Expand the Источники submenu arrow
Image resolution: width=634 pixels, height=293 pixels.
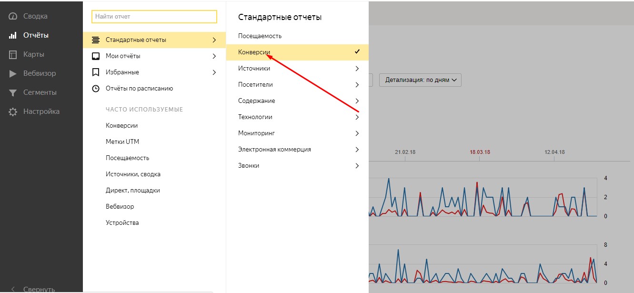357,69
